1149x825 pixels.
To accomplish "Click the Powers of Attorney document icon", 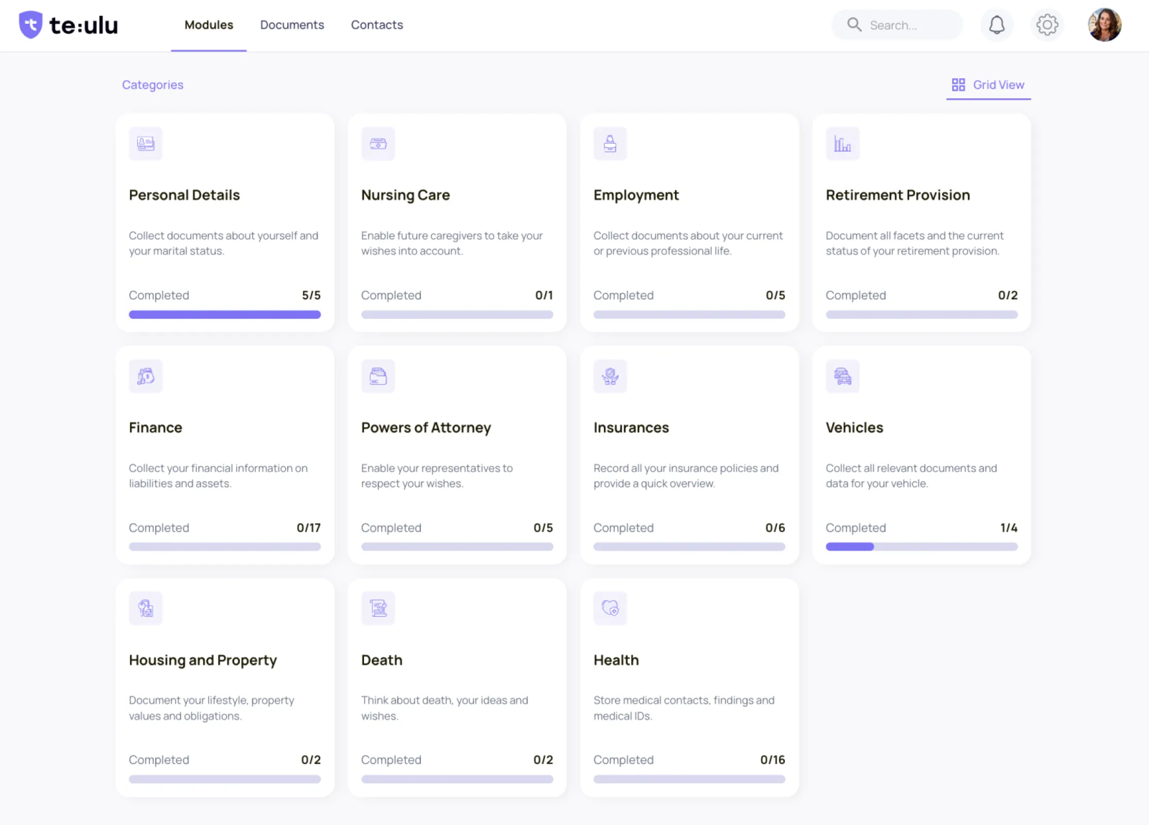I will 378,376.
